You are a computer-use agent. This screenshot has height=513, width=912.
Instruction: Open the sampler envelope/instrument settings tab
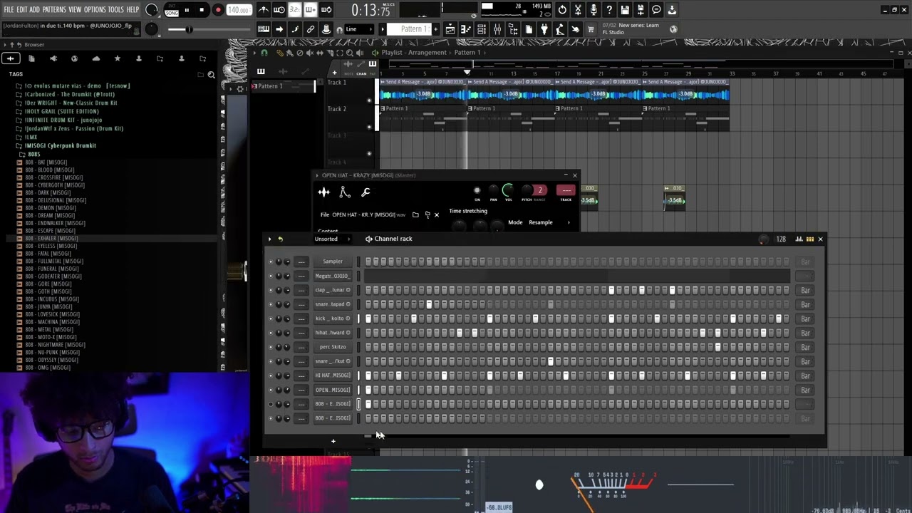click(345, 192)
